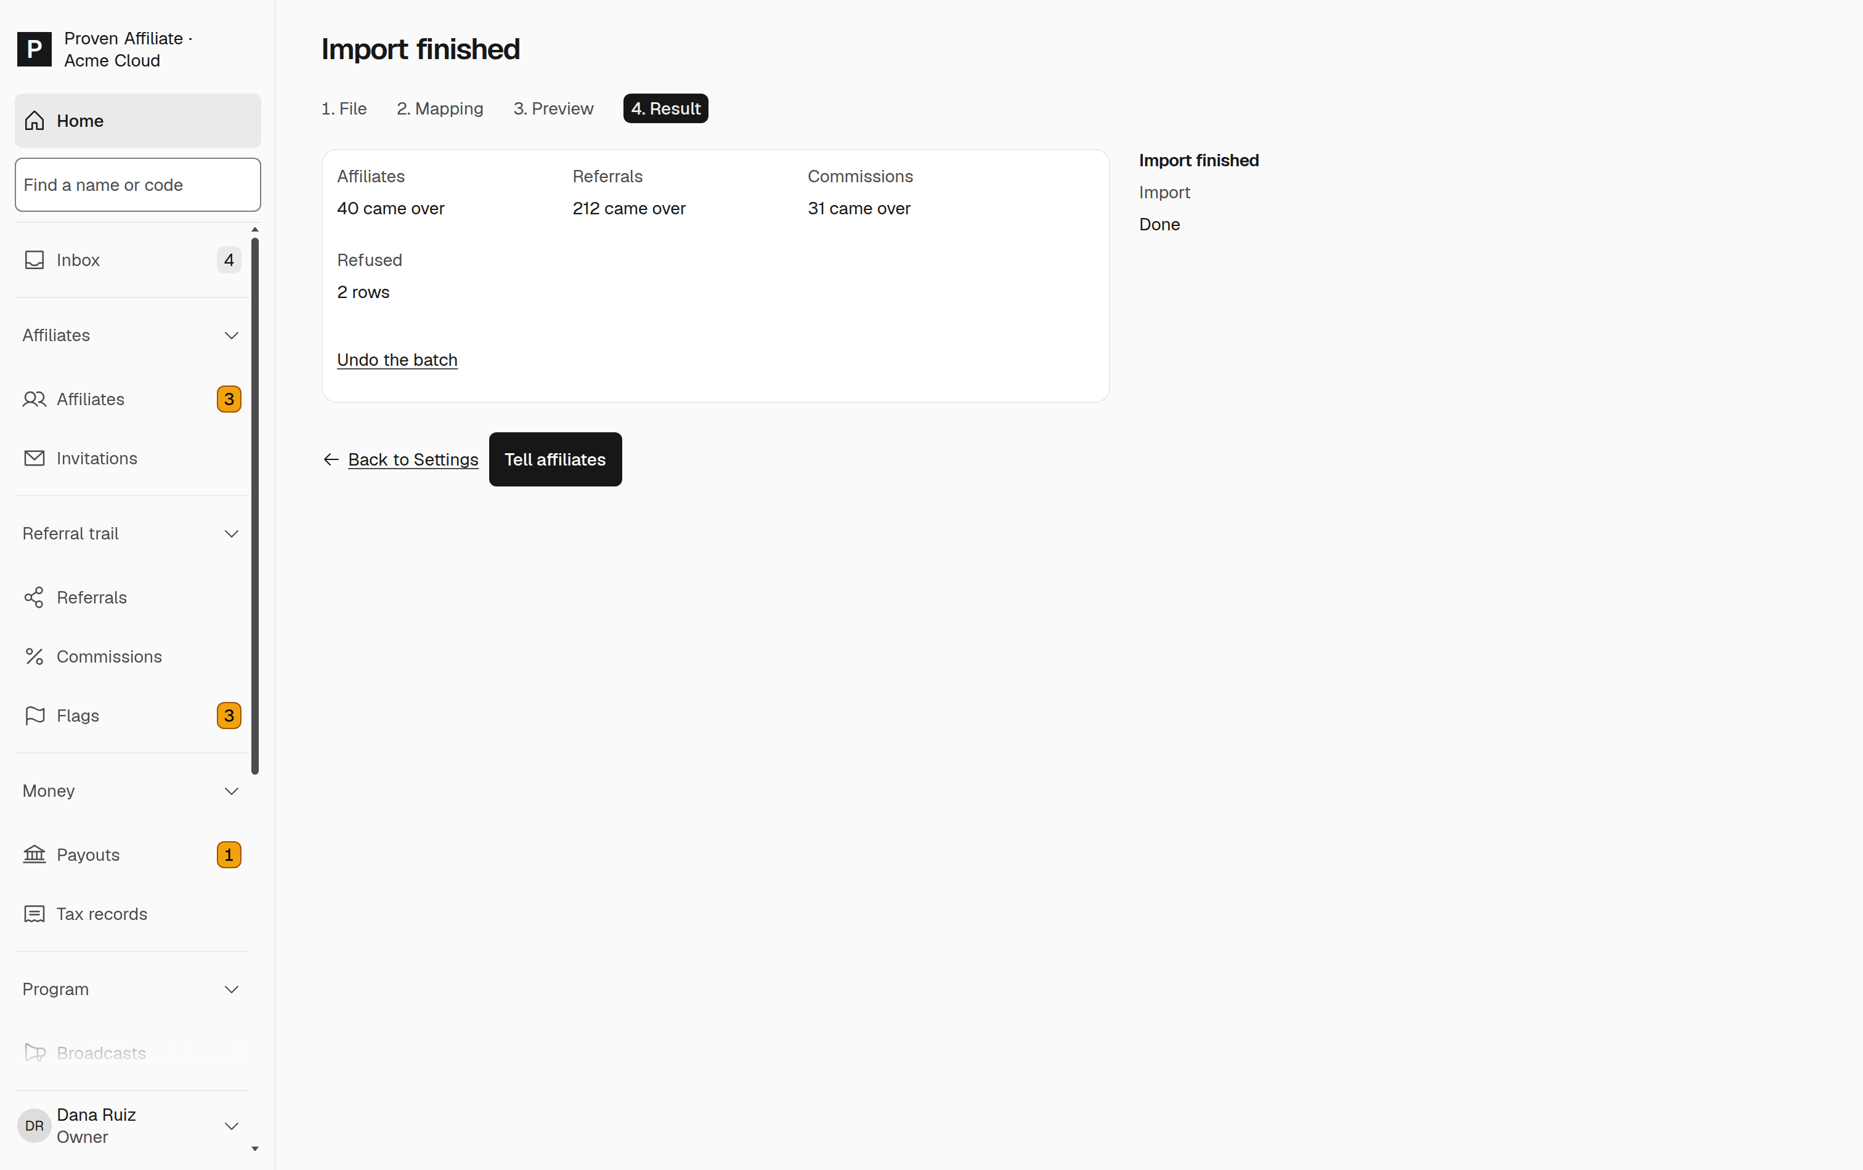Click the 'Done' status text

tap(1159, 224)
